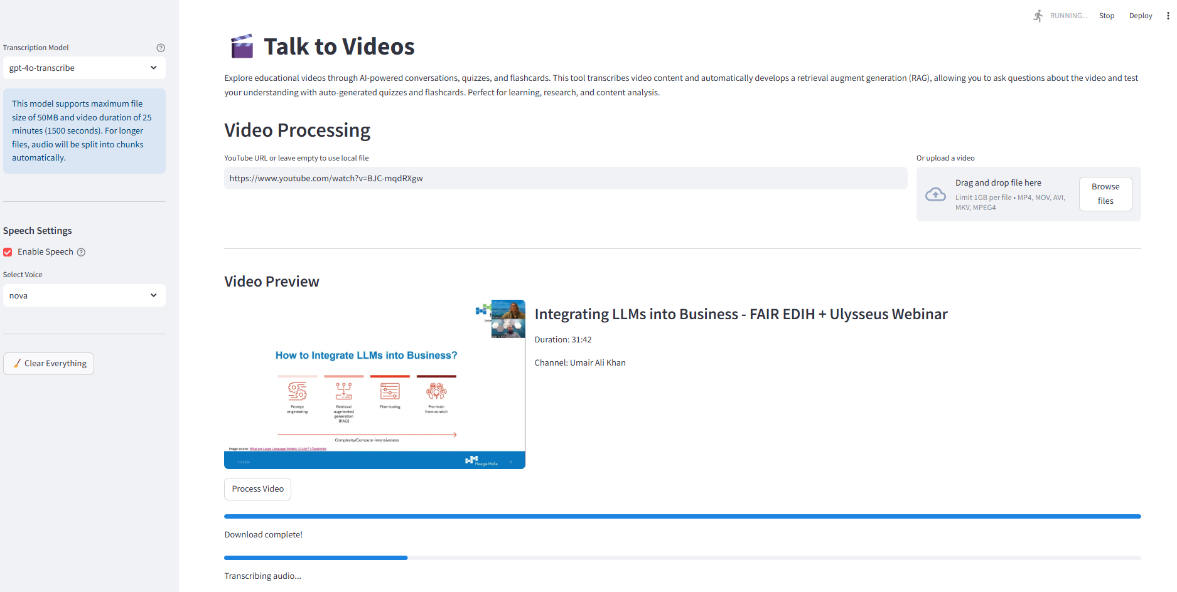The height and width of the screenshot is (592, 1177).
Task: Click the Process Video button
Action: 257,489
